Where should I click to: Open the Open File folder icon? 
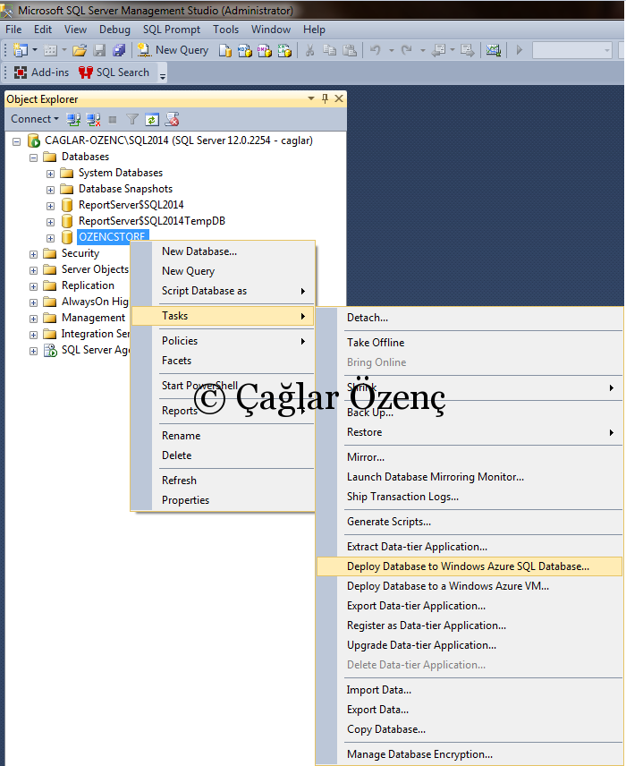point(79,50)
